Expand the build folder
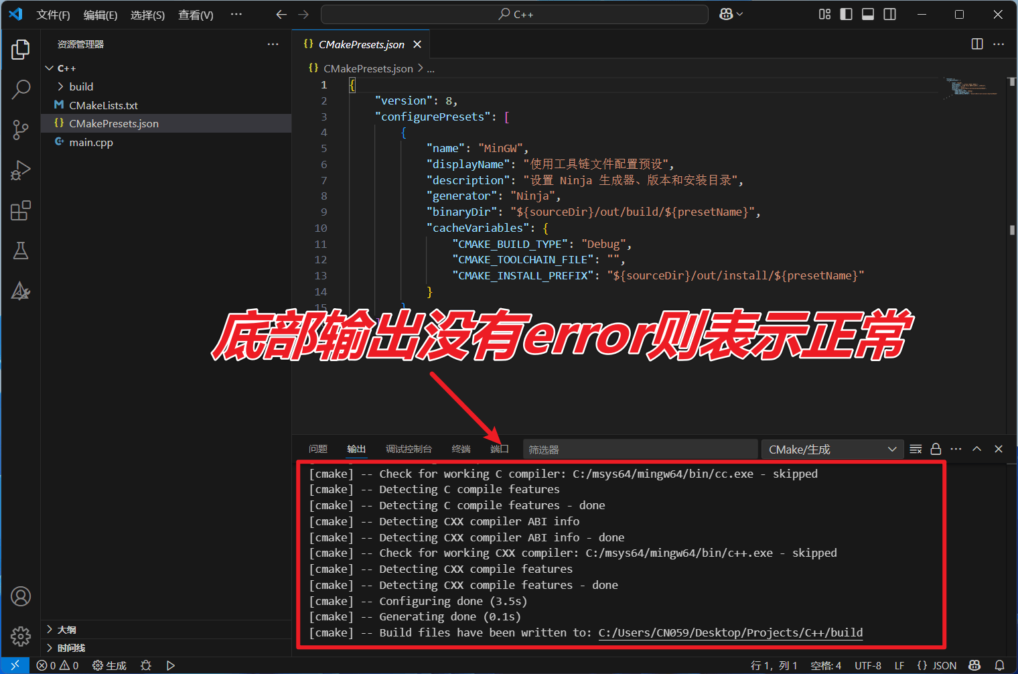The height and width of the screenshot is (674, 1018). [x=81, y=86]
